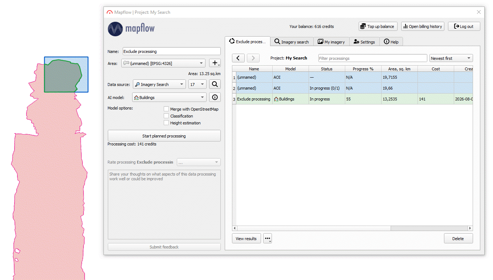Switch to the Imagery search tab
Viewport: 493px width, 280px height.
click(292, 42)
